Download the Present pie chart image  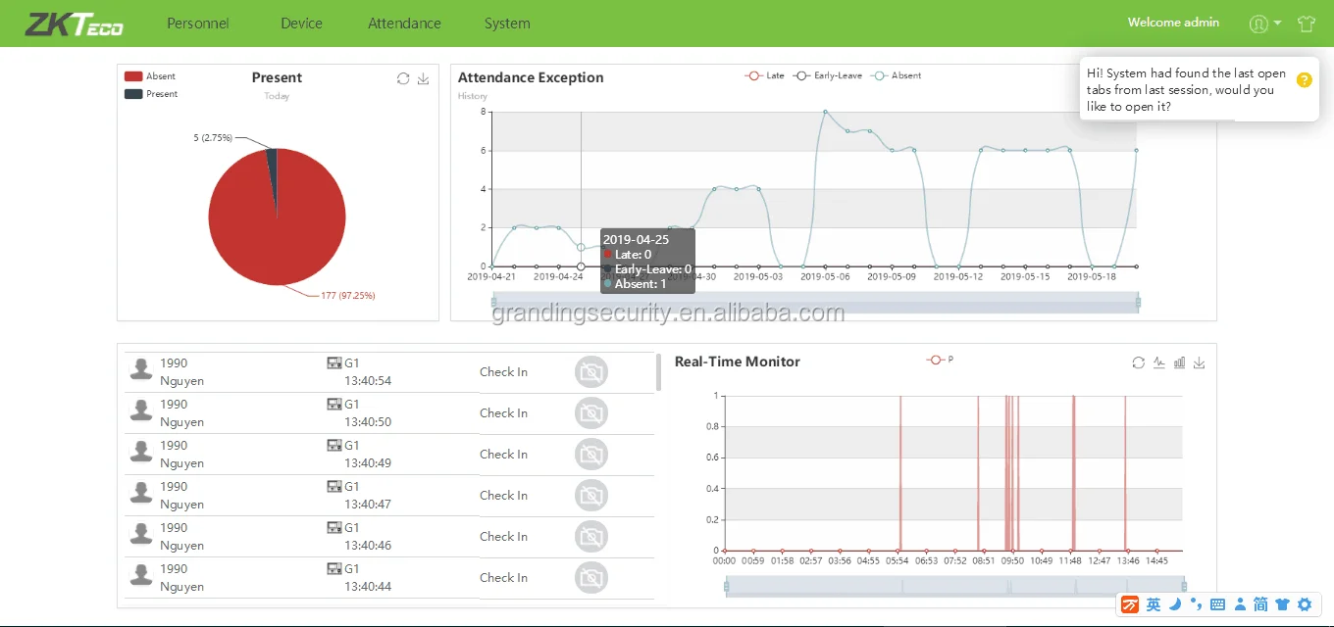424,78
